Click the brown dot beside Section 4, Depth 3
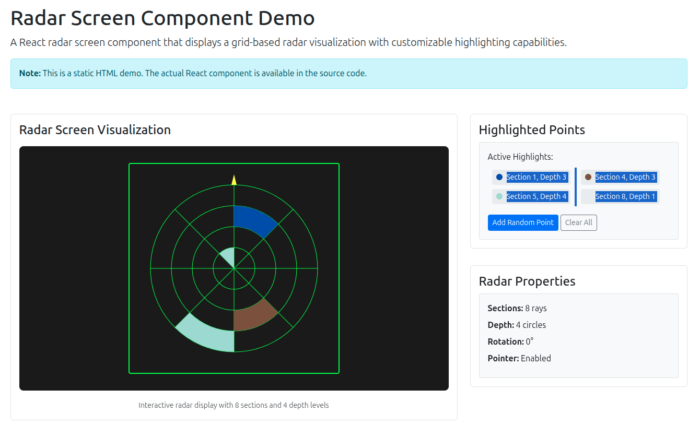This screenshot has height=424, width=700. pos(588,177)
